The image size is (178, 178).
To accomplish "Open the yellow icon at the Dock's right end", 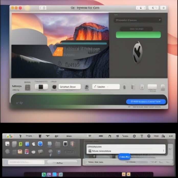I will pyautogui.click(x=128, y=174).
